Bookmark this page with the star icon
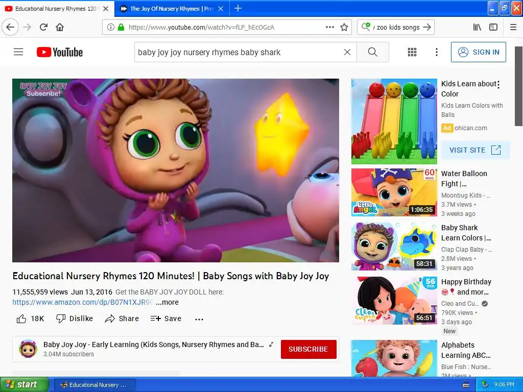 point(344,27)
